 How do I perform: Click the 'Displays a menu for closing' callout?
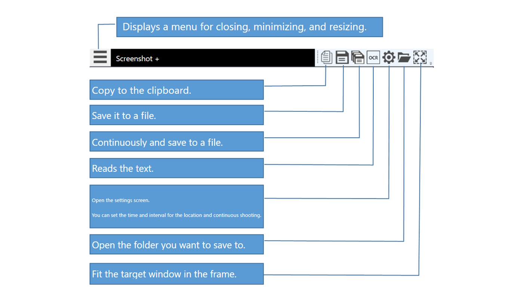249,27
